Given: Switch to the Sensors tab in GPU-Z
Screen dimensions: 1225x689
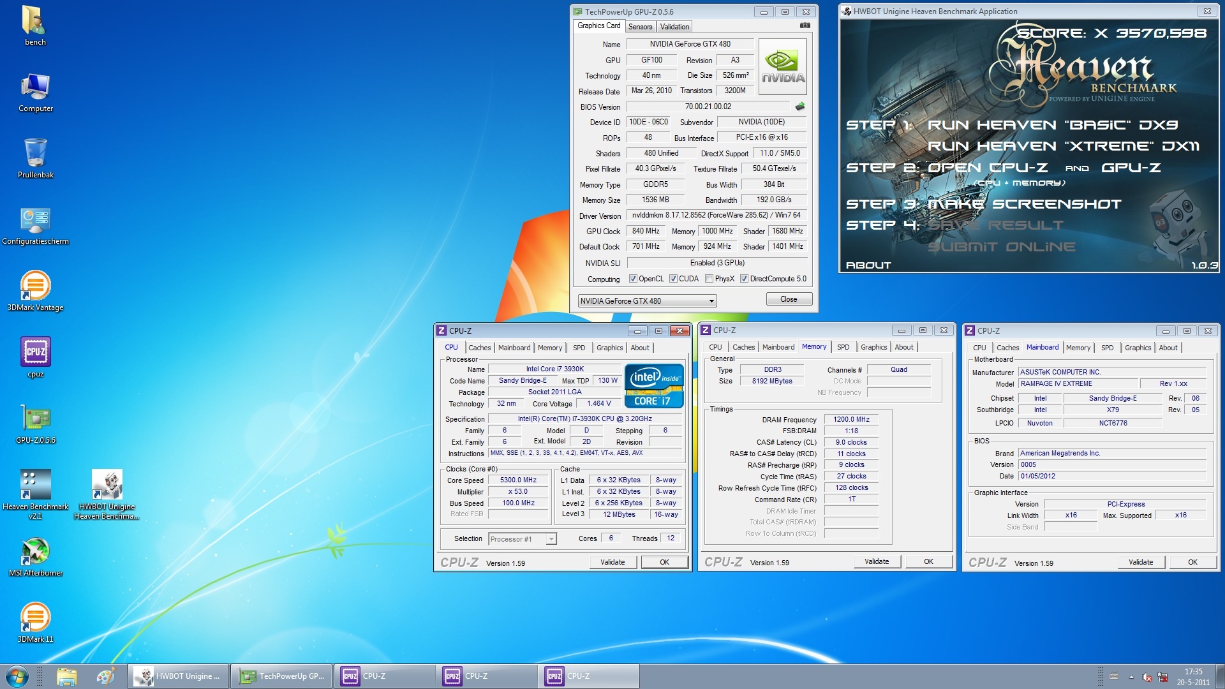Looking at the screenshot, I should [x=640, y=27].
